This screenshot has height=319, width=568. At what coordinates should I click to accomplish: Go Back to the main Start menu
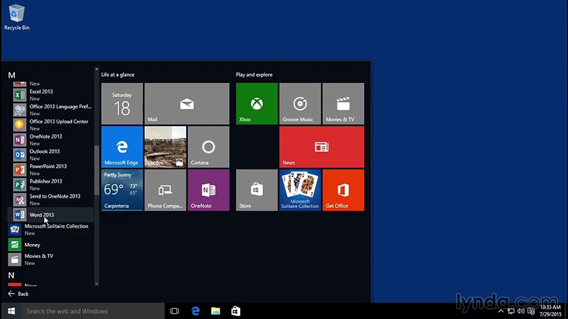[x=18, y=294]
